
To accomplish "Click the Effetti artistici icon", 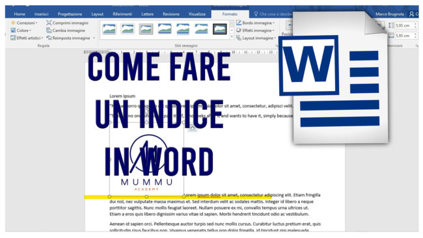I will coord(13,38).
